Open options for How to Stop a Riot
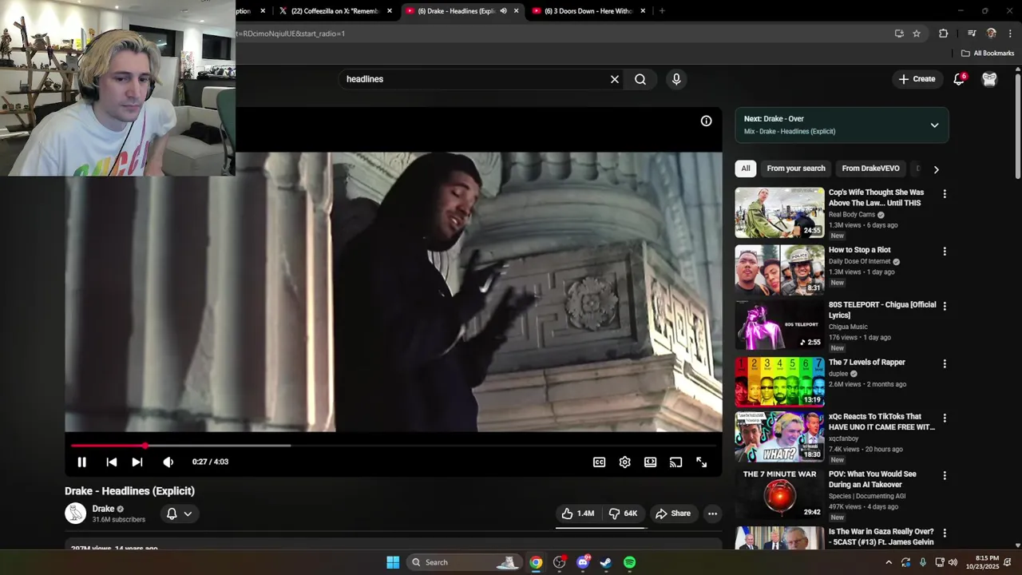Image resolution: width=1022 pixels, height=575 pixels. point(945,252)
